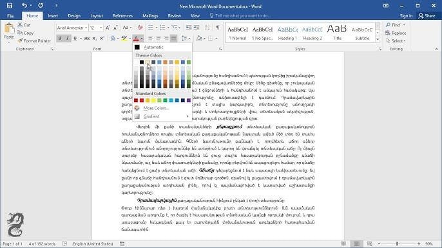Zoom in with the plus icon

tap(419, 244)
